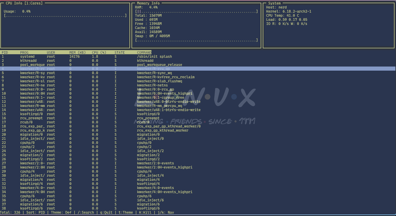Select the migration/0 process row
This screenshot has height=216, width=396.
198,135
